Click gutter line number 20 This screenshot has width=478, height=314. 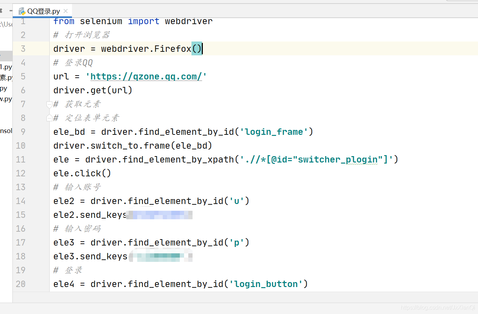tap(21, 284)
